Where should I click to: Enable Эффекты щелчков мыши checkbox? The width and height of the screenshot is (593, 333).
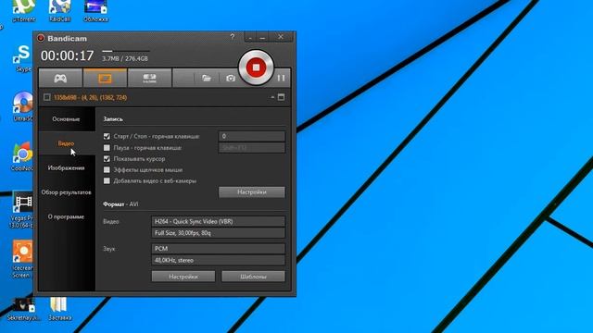click(x=107, y=170)
